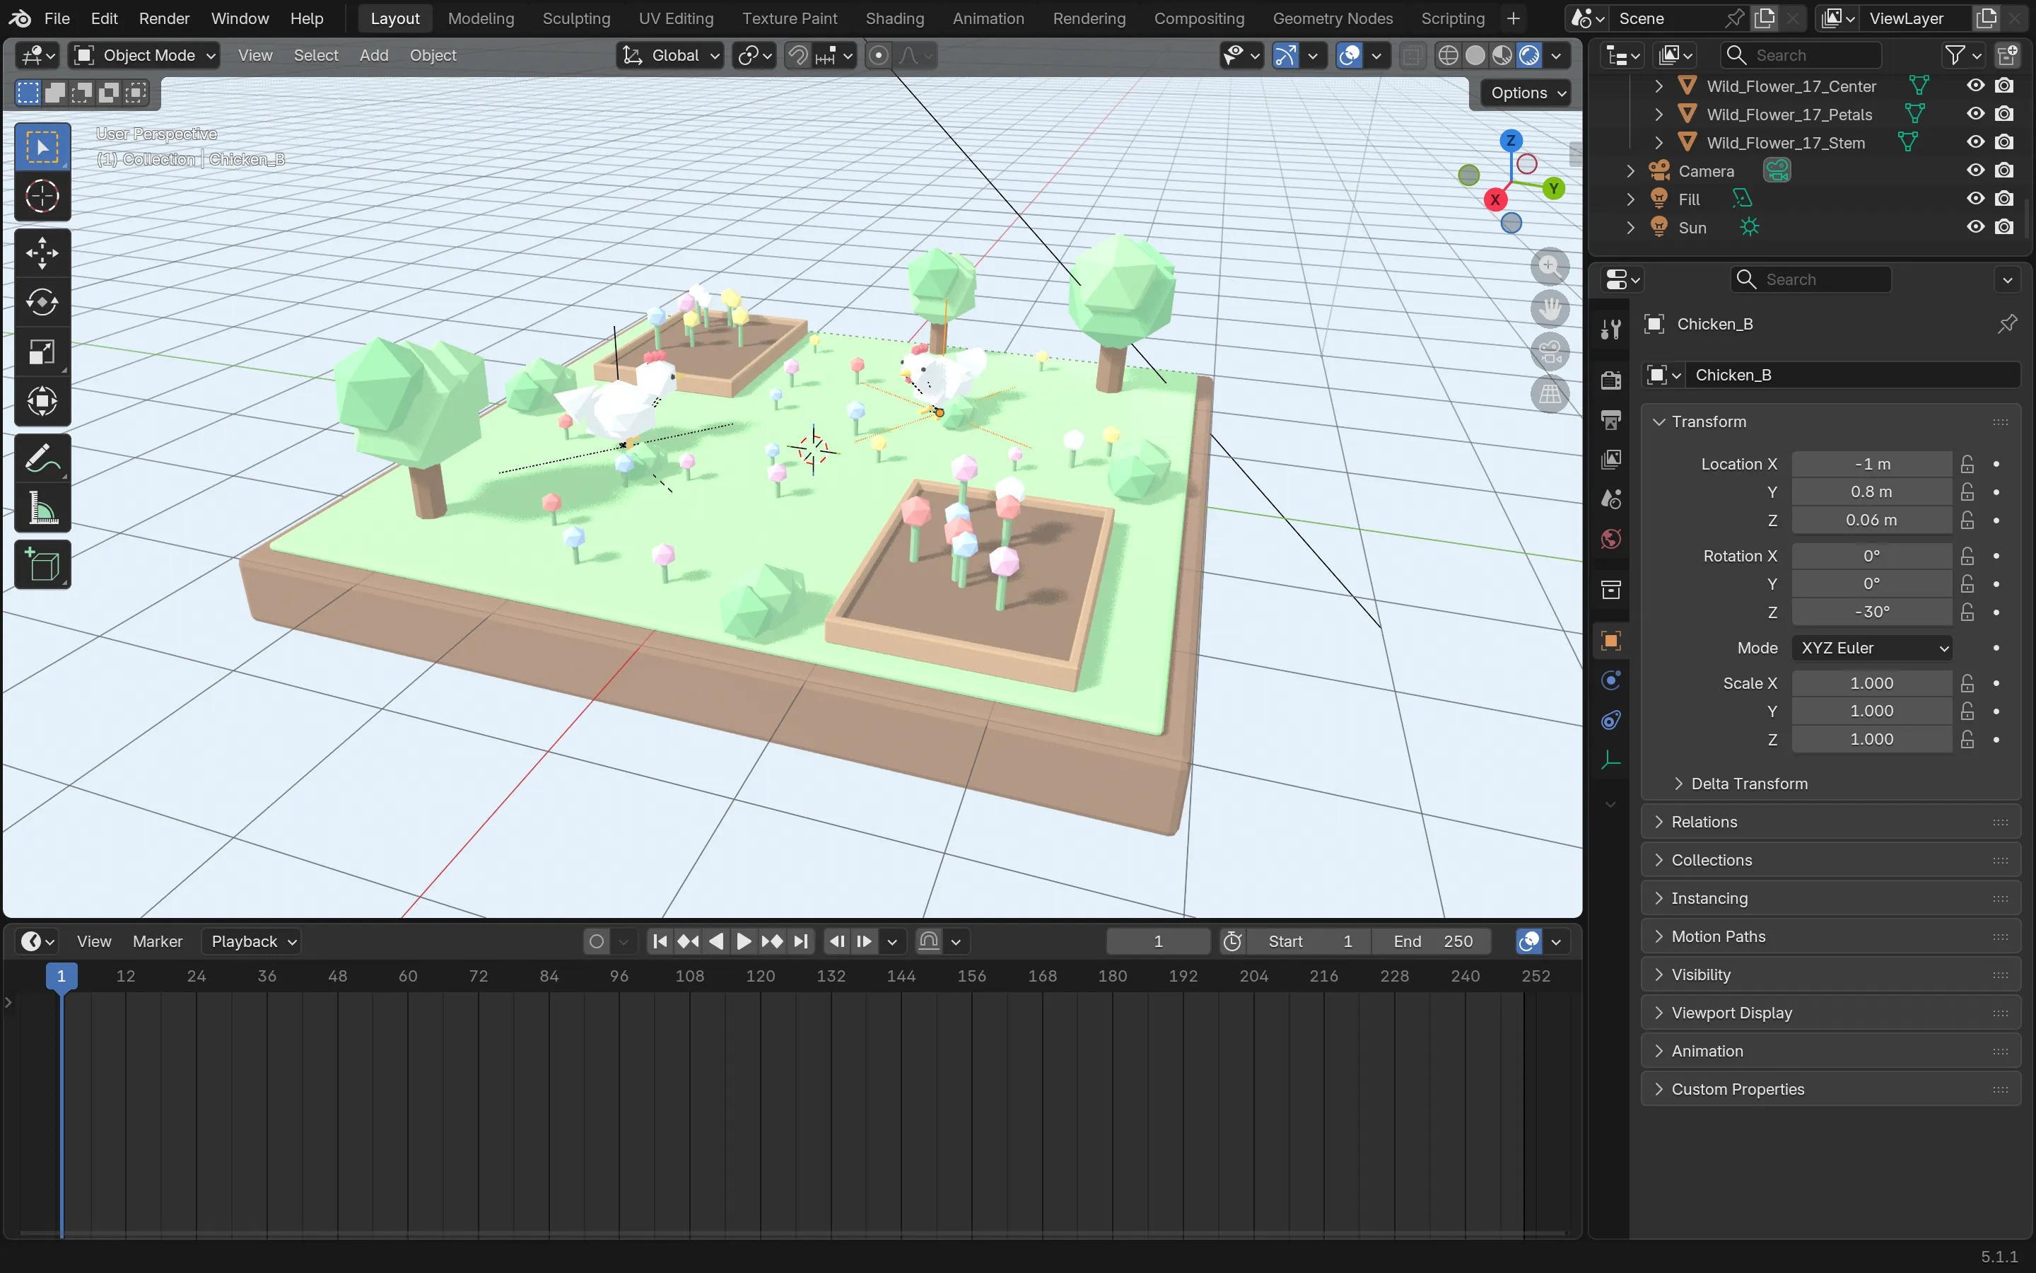Pick the Measure tool
Image resolution: width=2036 pixels, height=1273 pixels.
(x=42, y=508)
